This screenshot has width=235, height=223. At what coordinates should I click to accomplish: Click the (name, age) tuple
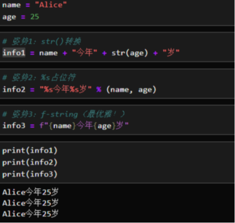tap(131, 90)
